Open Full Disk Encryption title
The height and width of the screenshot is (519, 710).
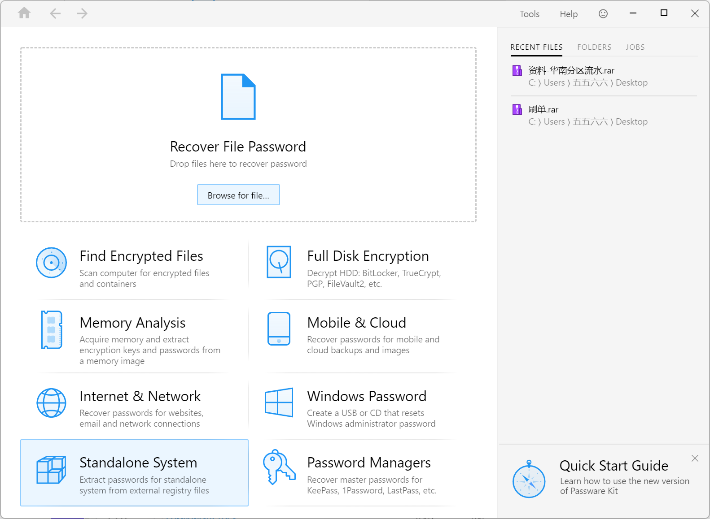coord(368,256)
